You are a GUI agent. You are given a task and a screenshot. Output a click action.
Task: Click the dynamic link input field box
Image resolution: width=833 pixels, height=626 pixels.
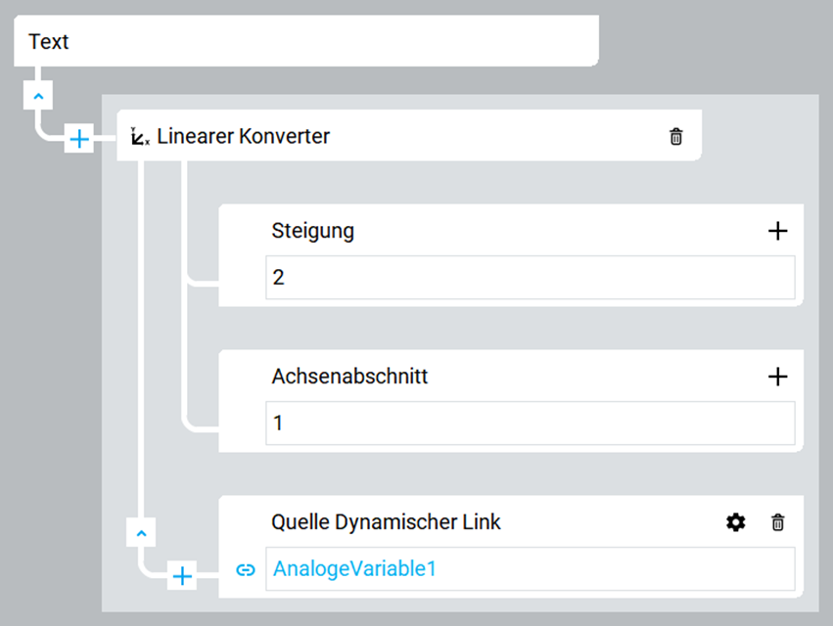pyautogui.click(x=531, y=568)
